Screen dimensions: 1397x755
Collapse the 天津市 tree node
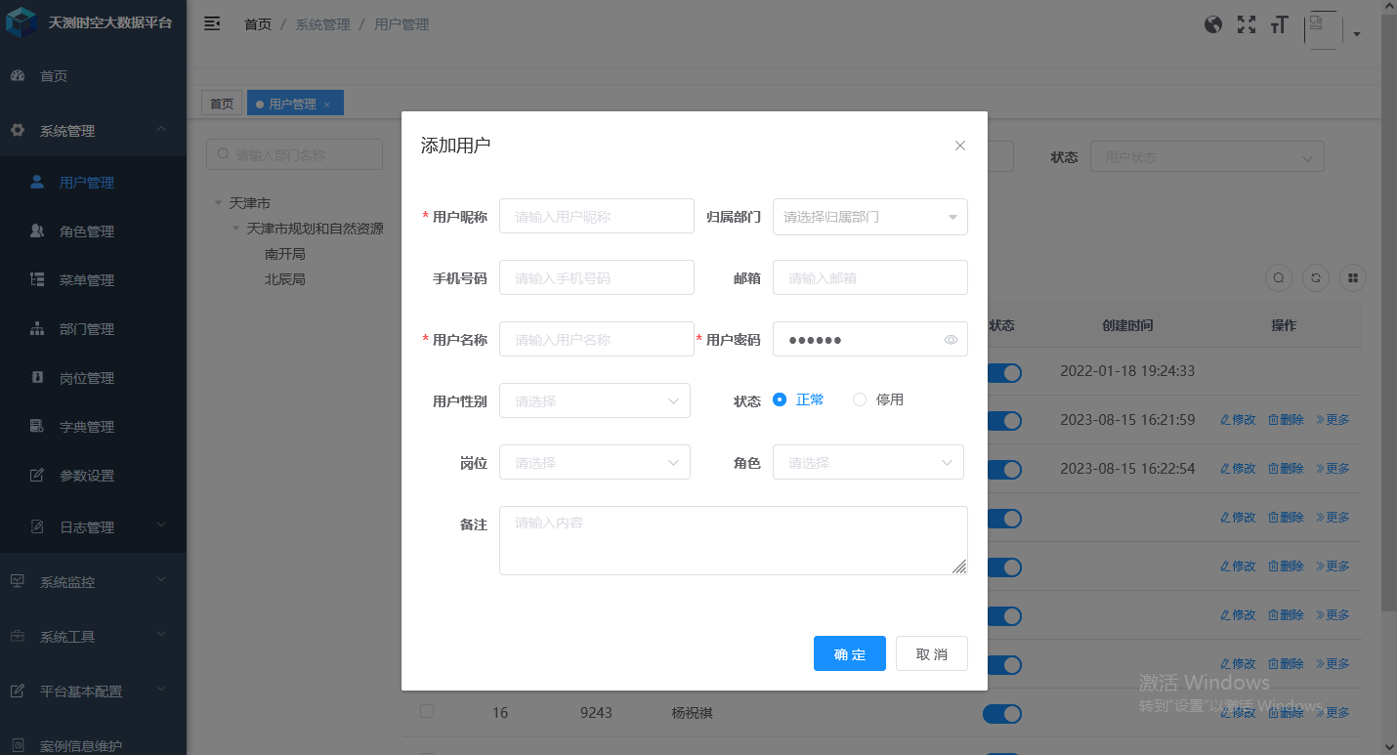coord(218,202)
